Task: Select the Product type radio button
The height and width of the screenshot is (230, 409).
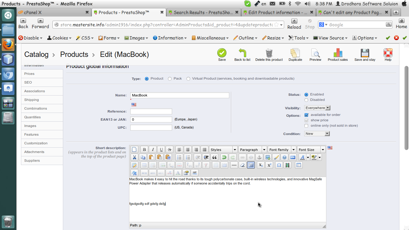Action: point(147,79)
